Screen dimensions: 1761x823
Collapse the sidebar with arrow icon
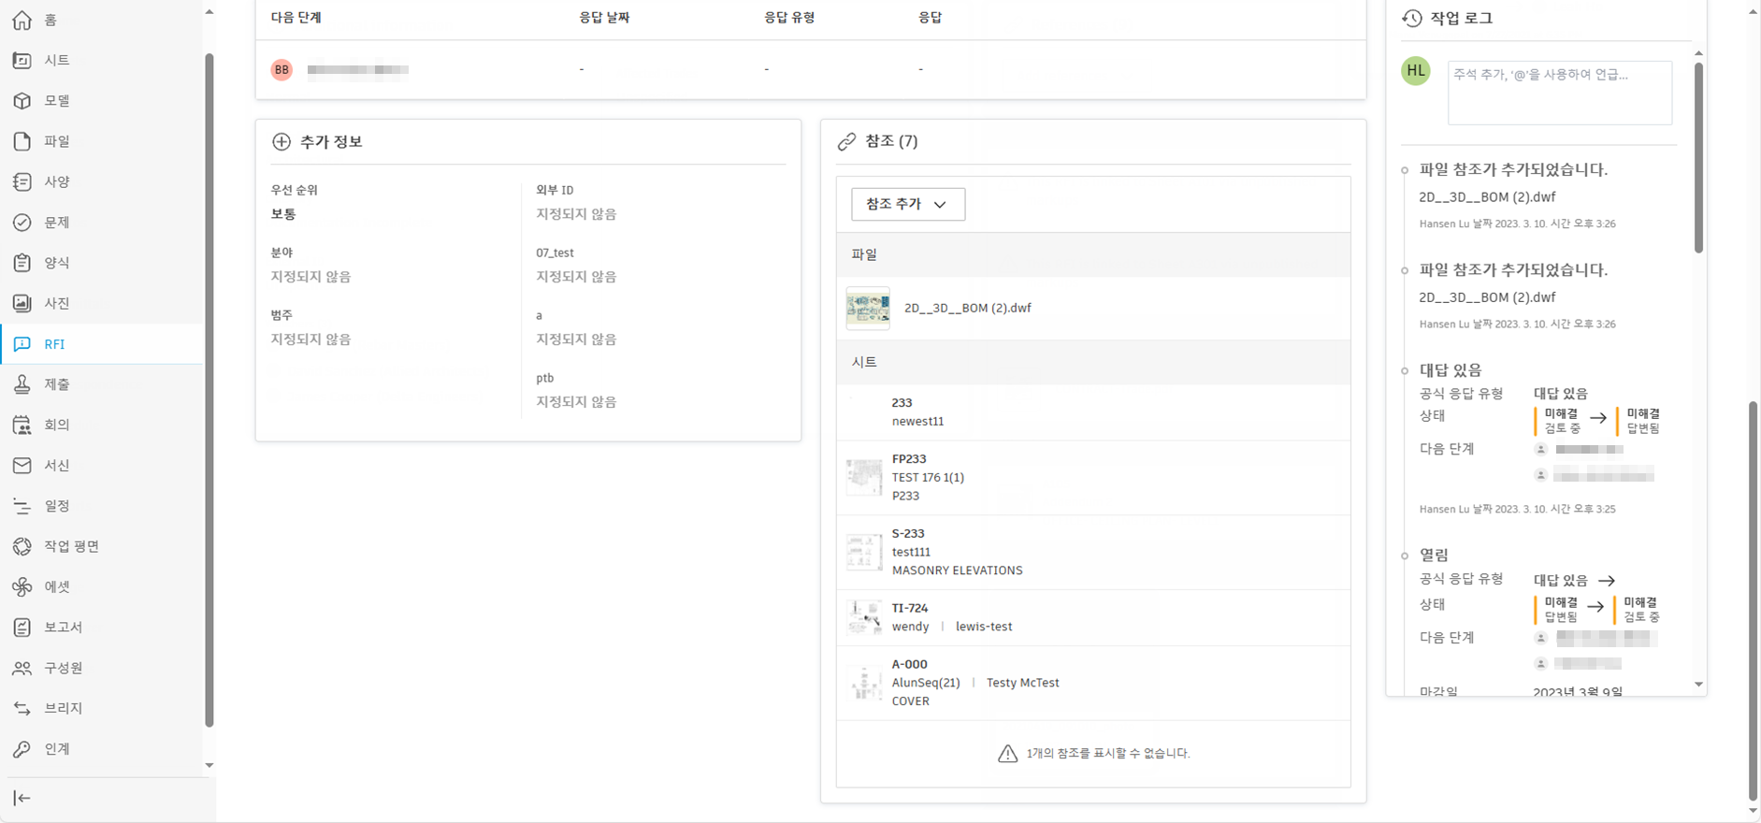point(22,798)
